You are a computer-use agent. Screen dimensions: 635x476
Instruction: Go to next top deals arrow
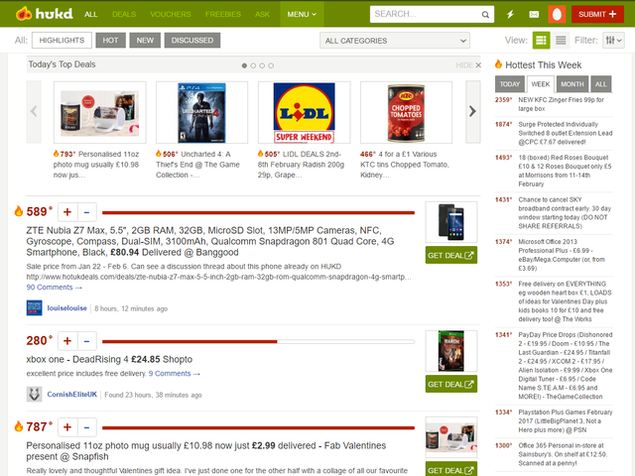click(473, 112)
